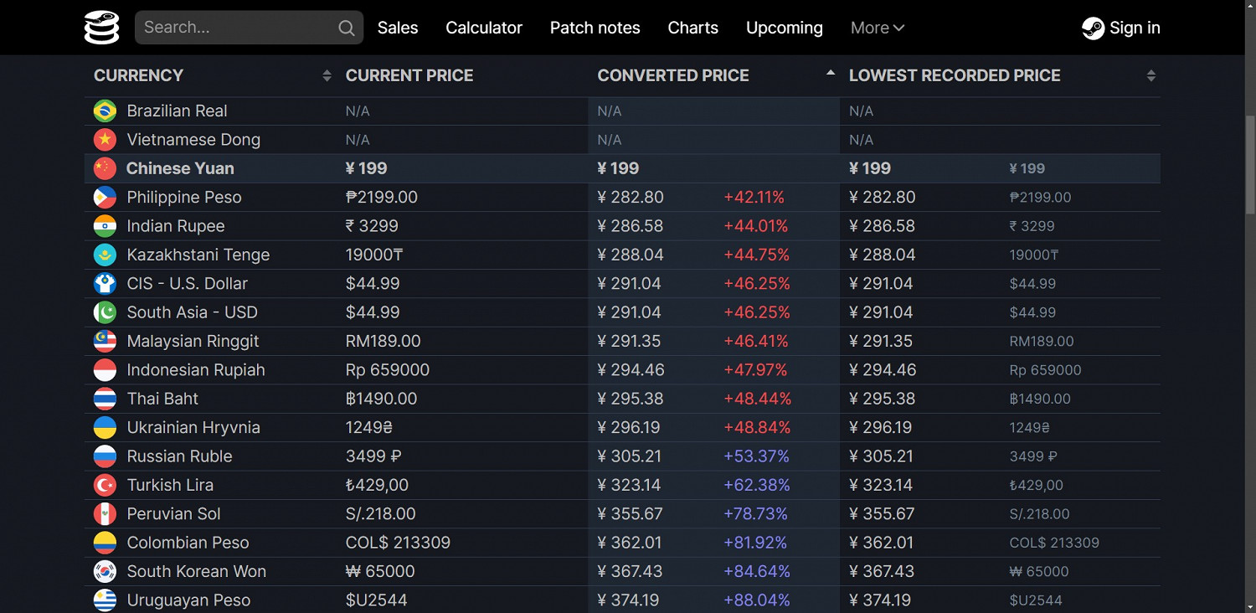Click the Ukrainian Hryvnia flag icon
1256x613 pixels.
[105, 428]
